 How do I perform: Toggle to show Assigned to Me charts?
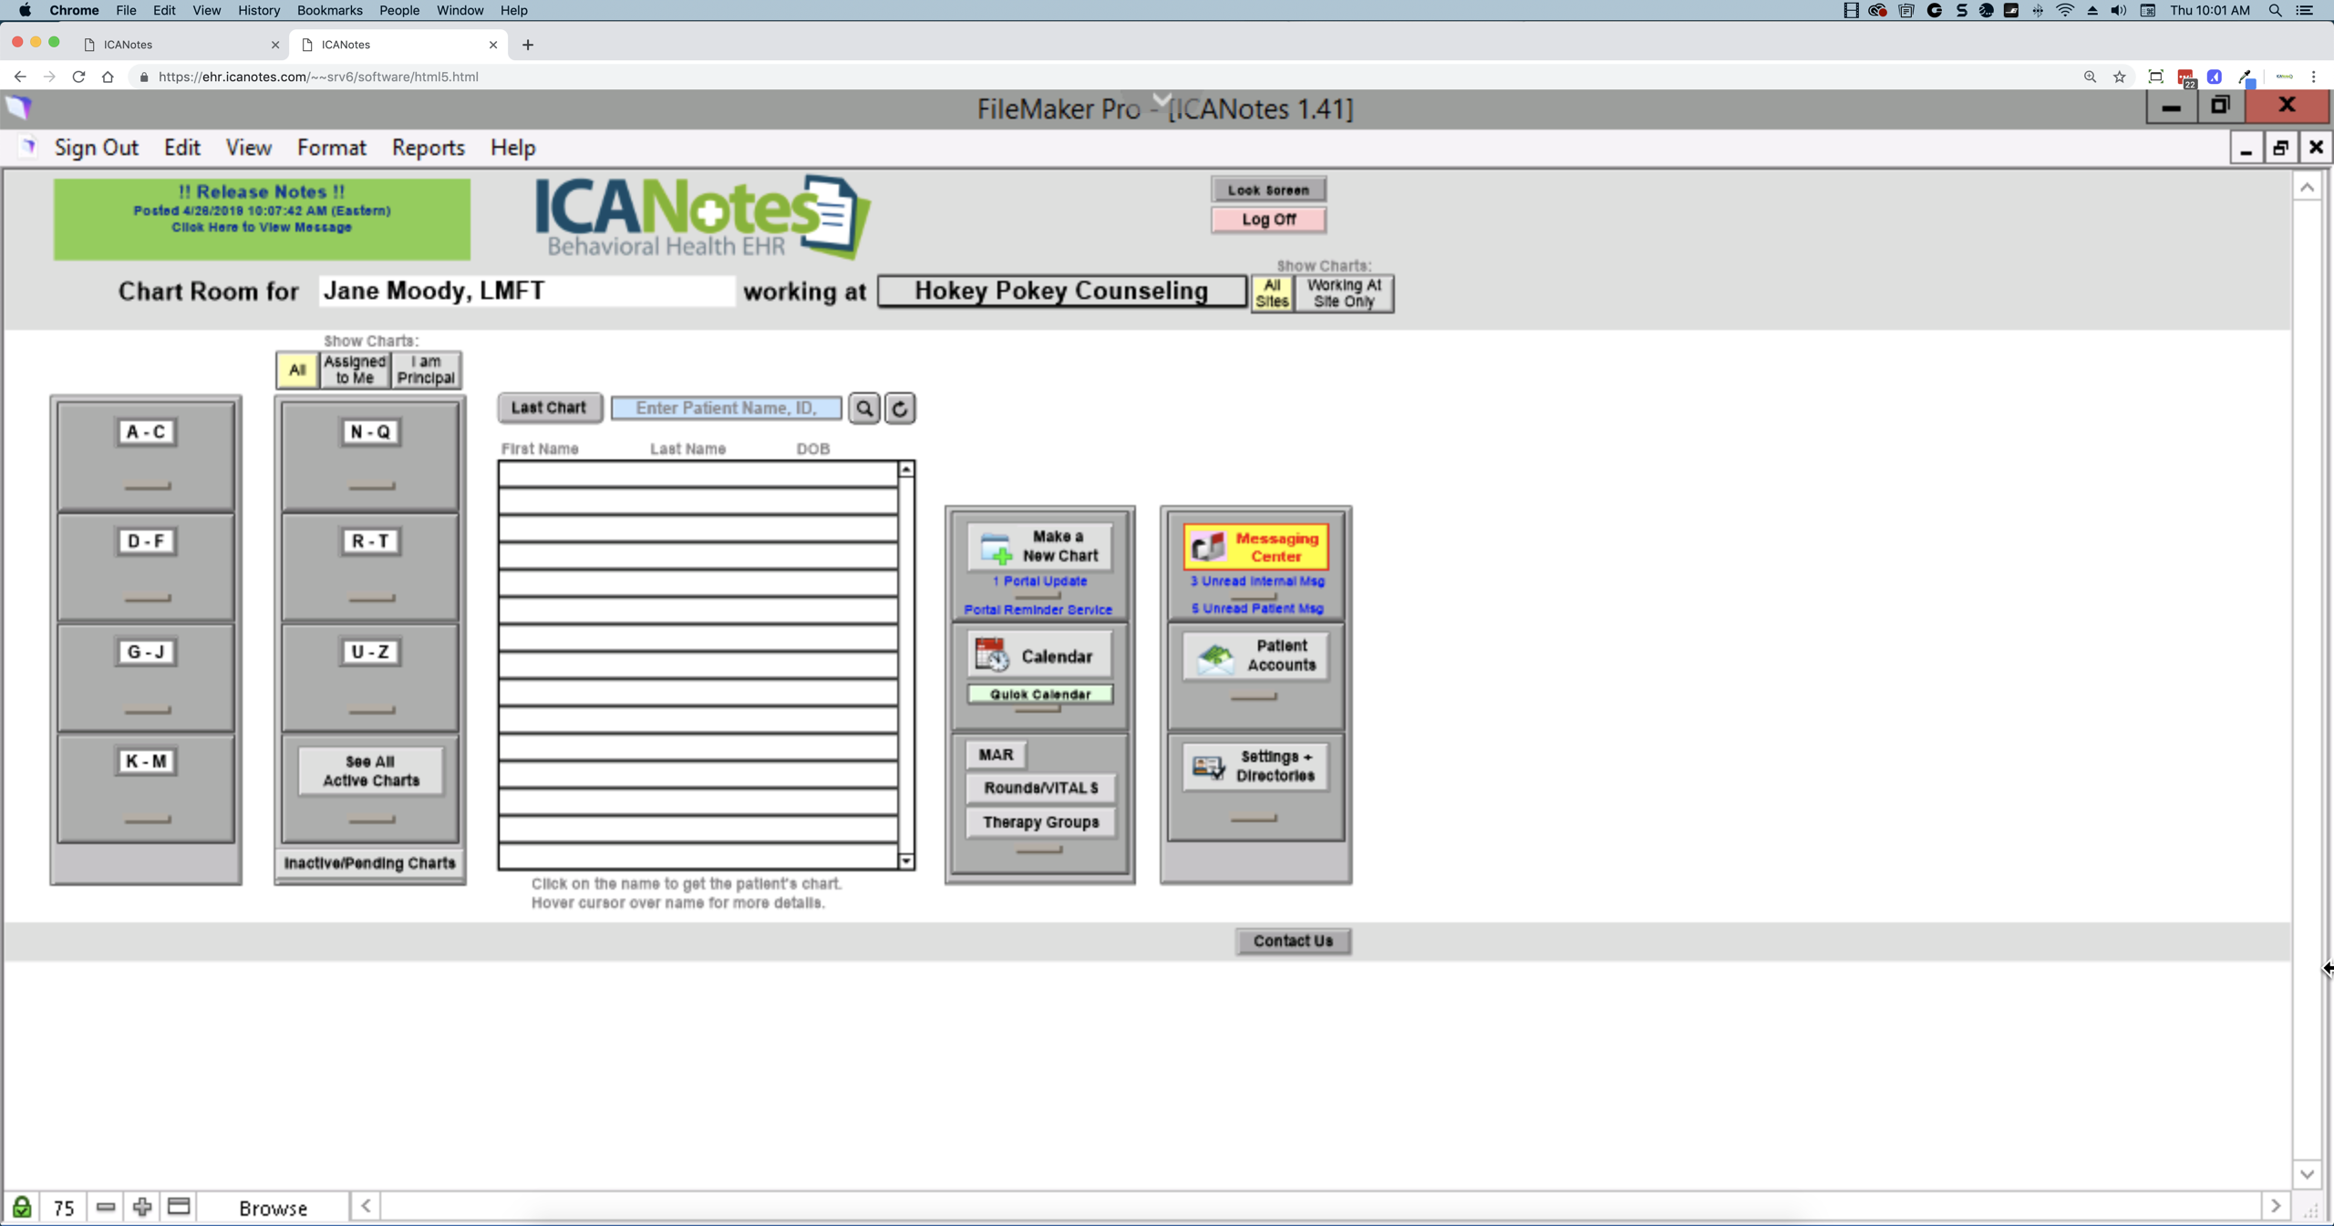click(x=354, y=367)
